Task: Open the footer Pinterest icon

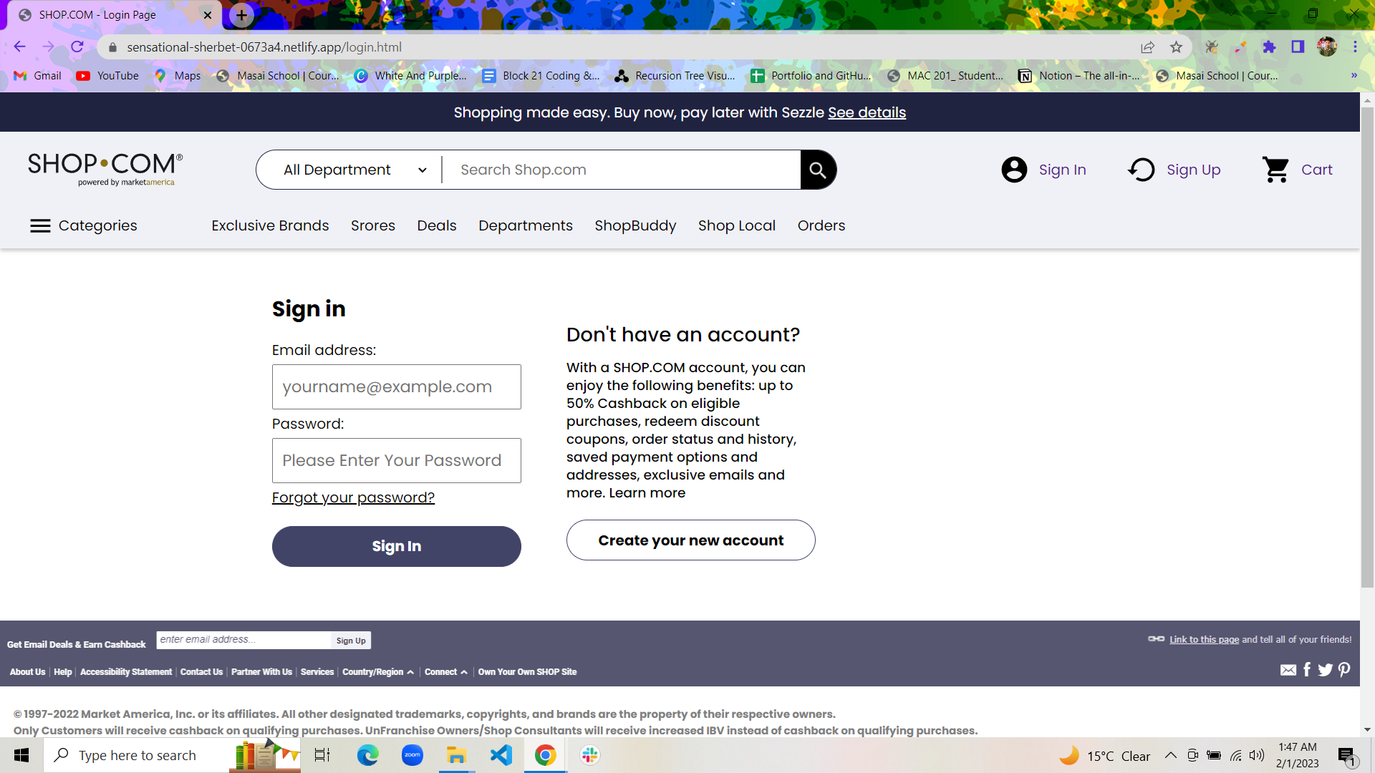Action: pyautogui.click(x=1344, y=669)
